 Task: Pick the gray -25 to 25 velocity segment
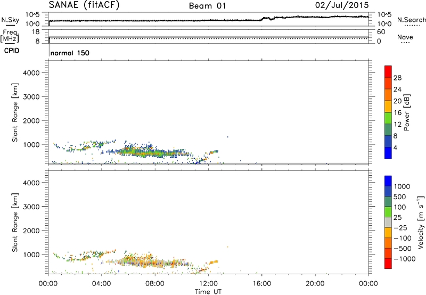click(388, 222)
